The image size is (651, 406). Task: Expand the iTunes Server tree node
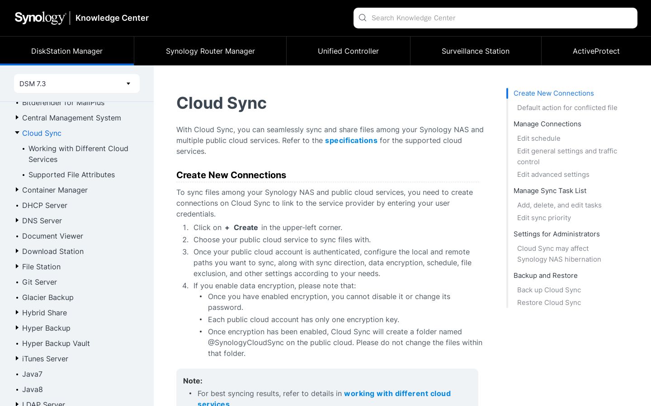(x=17, y=359)
